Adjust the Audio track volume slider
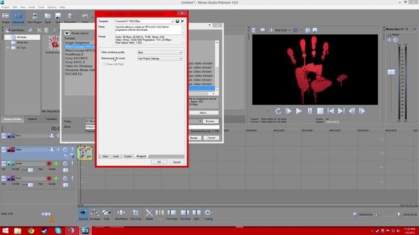 pyautogui.click(x=31, y=170)
